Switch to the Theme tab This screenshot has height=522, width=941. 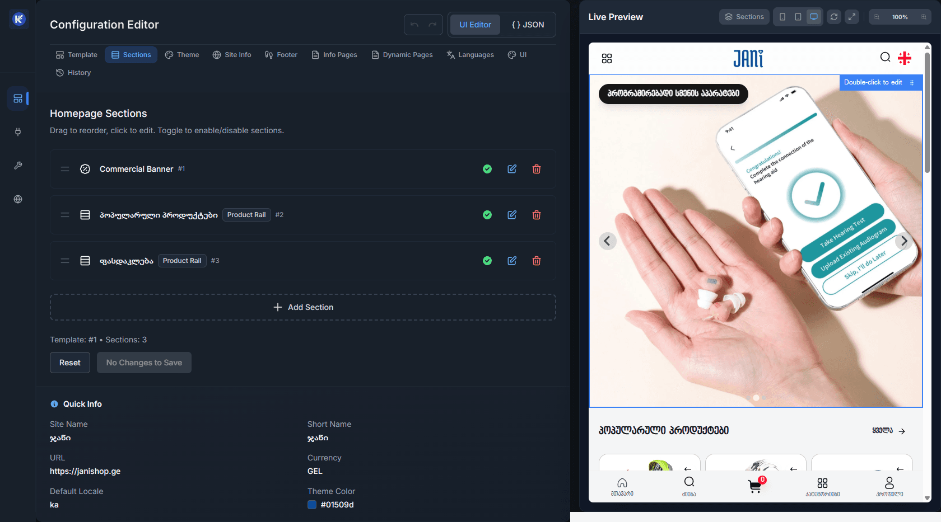coord(182,55)
